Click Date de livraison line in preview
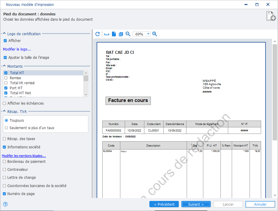 [x=119, y=137]
